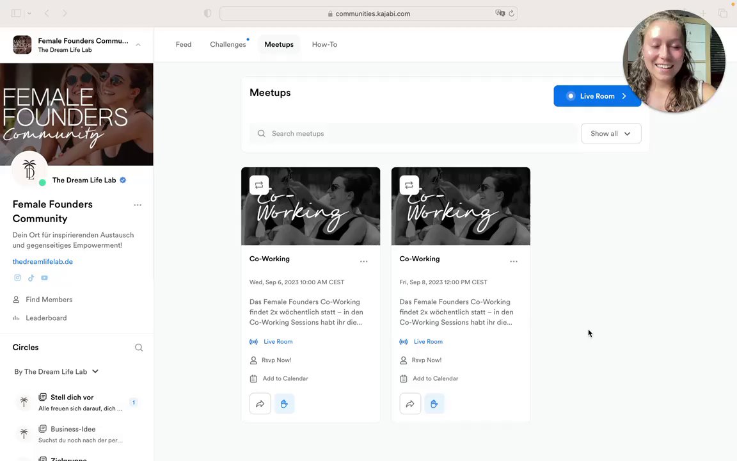Open the TikTok social icon link
This screenshot has height=461, width=737.
(31, 278)
